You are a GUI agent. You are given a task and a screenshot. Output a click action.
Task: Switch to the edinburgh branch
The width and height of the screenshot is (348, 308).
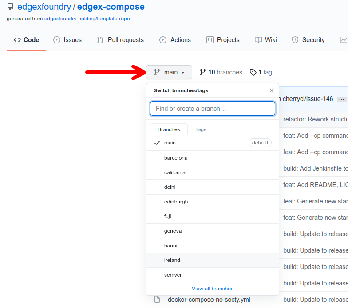(213, 202)
